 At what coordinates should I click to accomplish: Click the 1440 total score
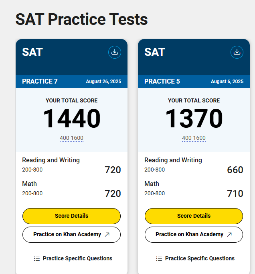(x=71, y=119)
